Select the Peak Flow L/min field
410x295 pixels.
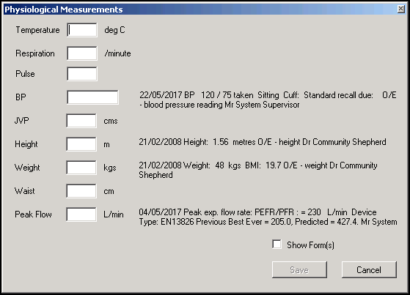[x=81, y=214]
